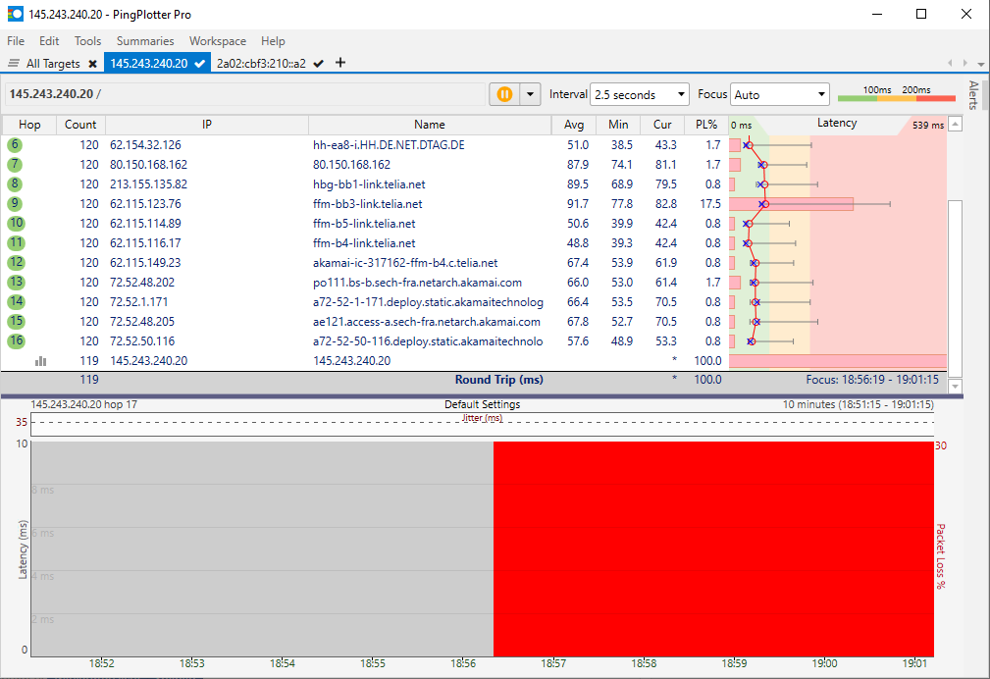990x679 pixels.
Task: Toggle hop 12 green circle
Action: tap(16, 262)
